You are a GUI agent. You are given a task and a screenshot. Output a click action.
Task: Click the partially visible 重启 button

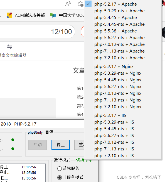pyautogui.click(x=79, y=145)
